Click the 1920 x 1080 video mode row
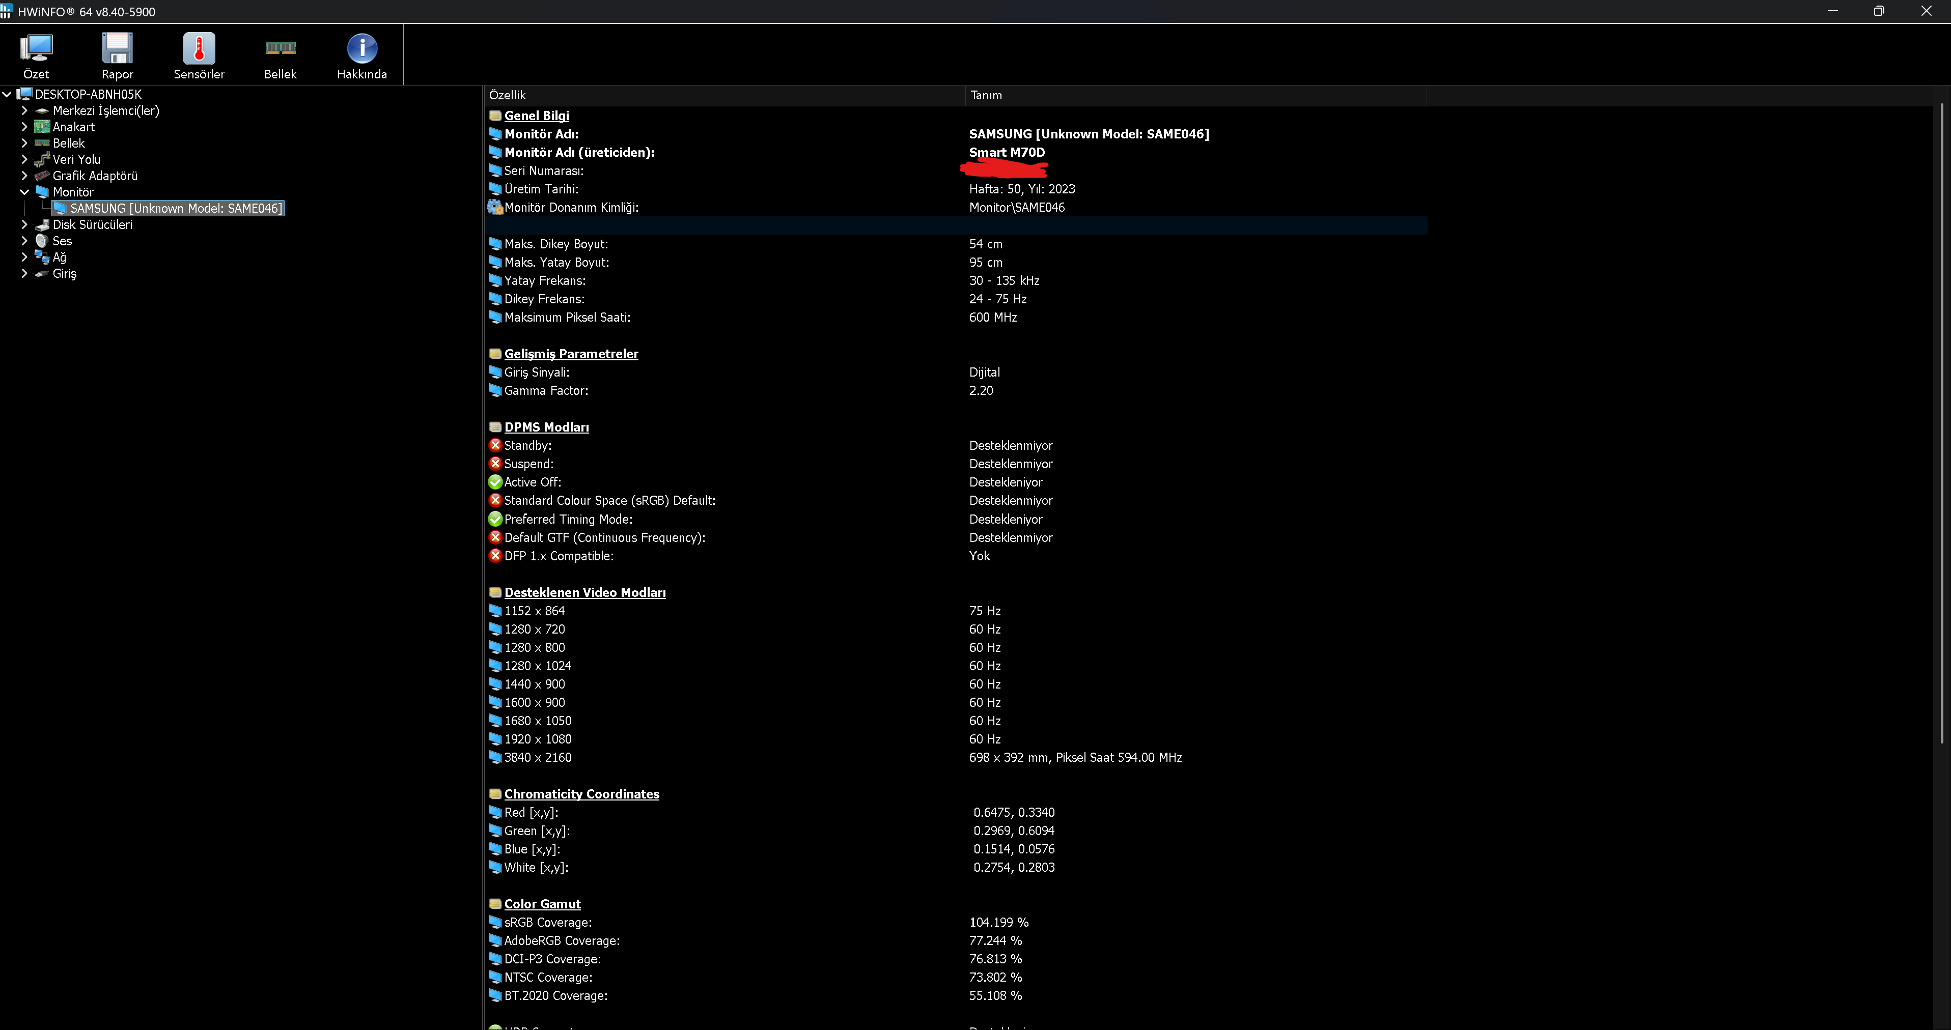 956,739
